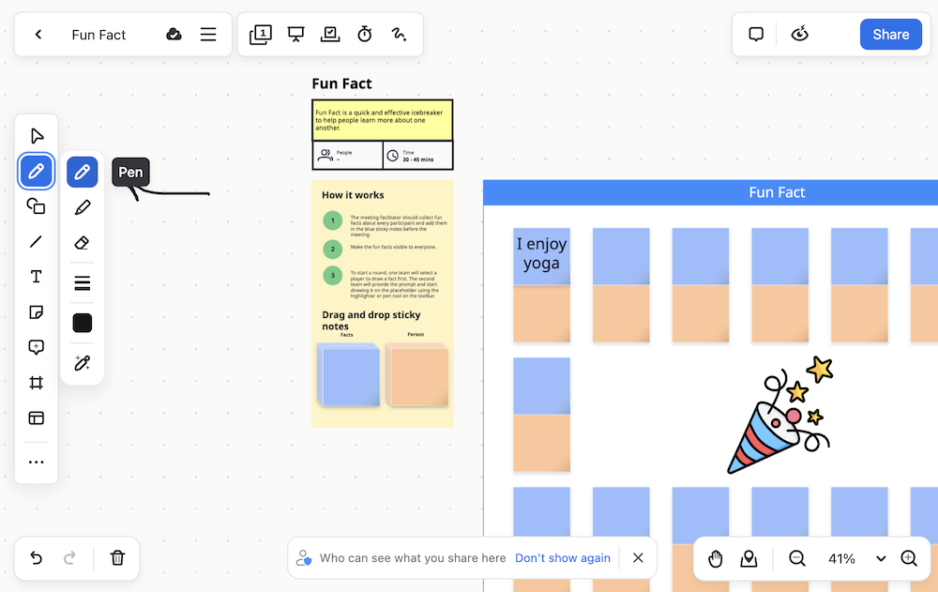Start the timer from top toolbar
The width and height of the screenshot is (938, 592).
click(365, 35)
